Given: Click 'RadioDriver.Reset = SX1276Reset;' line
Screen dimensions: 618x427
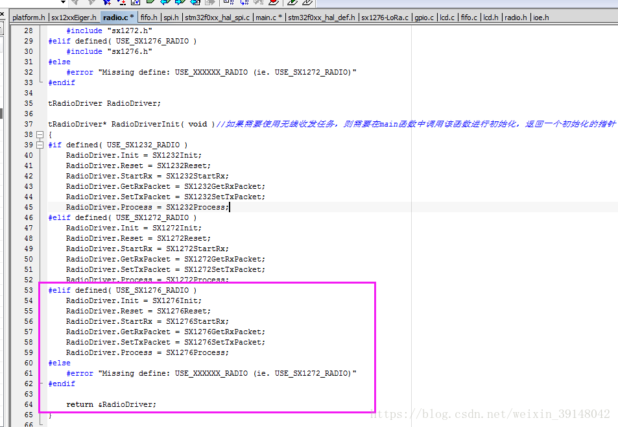Looking at the screenshot, I should (138, 311).
